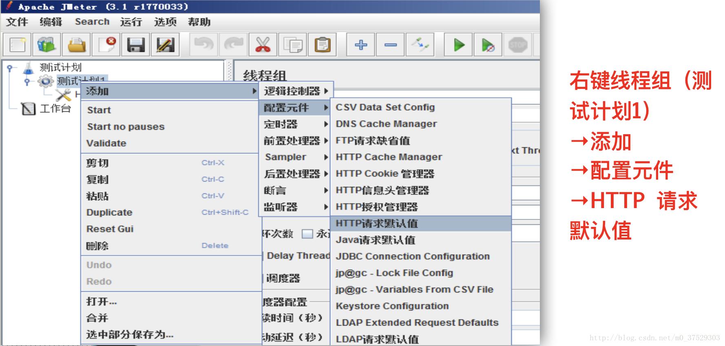Screen dimensions: 725x346
Task: Click the wrench-screwdriver config element icon
Action: tap(63, 95)
